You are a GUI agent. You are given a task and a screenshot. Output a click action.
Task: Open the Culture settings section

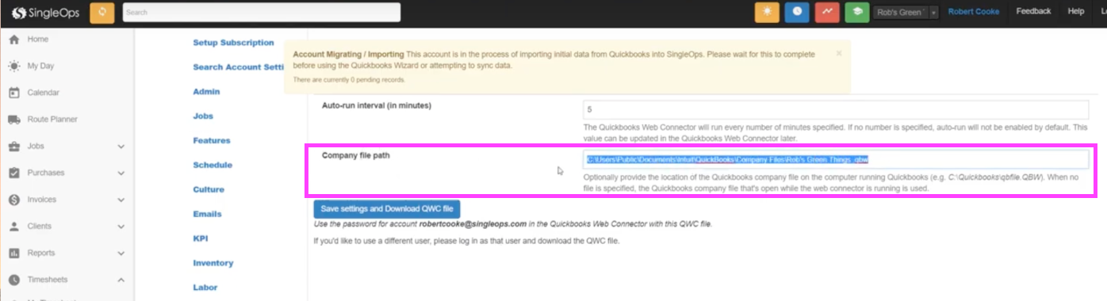(209, 190)
